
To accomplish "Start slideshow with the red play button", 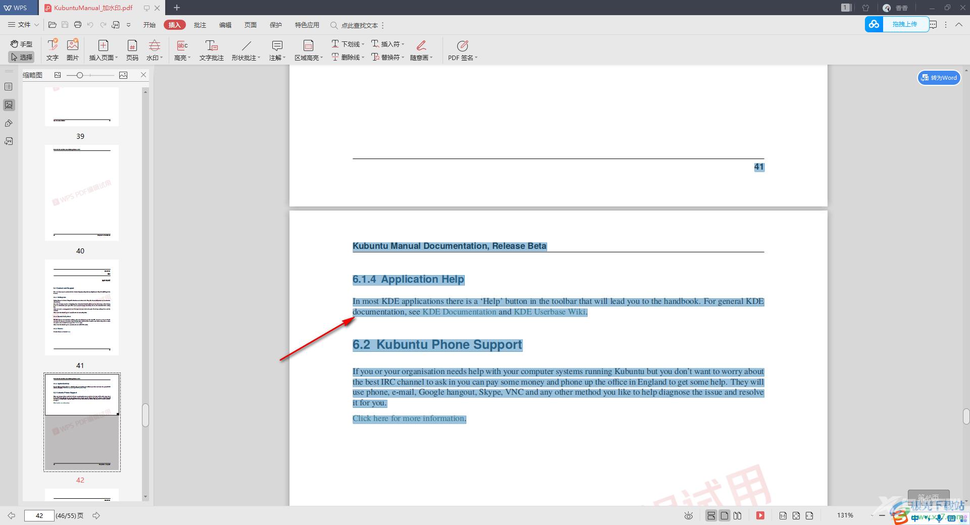I will click(760, 515).
